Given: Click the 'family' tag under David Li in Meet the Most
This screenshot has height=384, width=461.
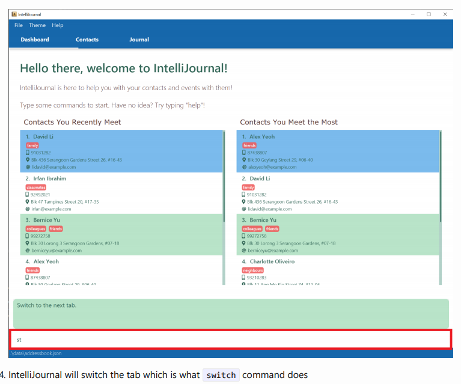Looking at the screenshot, I should [x=248, y=187].
